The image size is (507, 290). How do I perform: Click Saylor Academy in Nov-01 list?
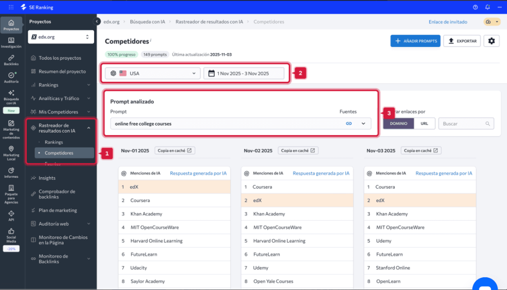[x=148, y=281]
